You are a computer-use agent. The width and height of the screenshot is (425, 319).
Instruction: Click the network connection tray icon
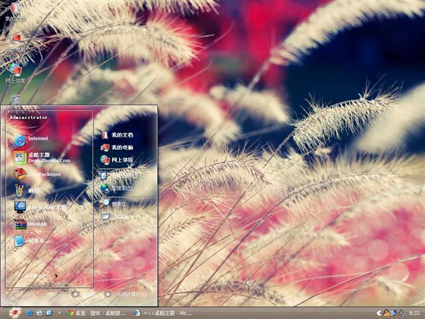[393, 313]
